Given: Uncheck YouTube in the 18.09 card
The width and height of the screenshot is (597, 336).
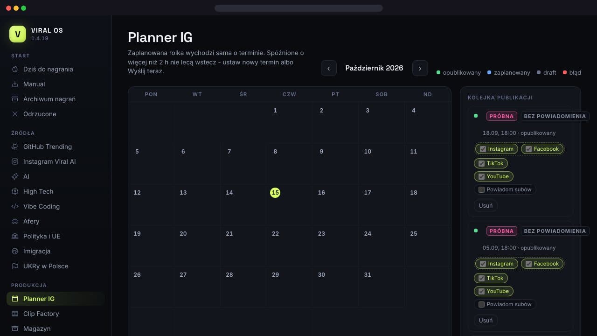Looking at the screenshot, I should click(x=482, y=176).
